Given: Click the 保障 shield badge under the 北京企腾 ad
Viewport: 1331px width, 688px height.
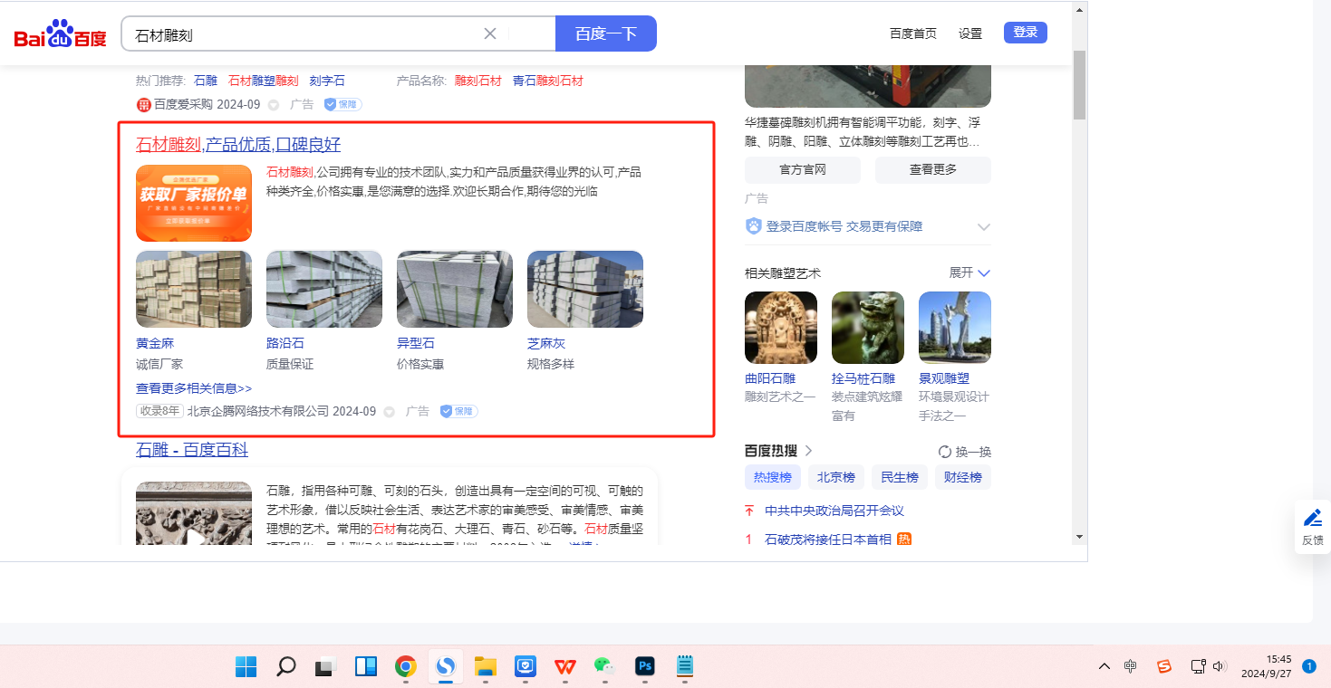Looking at the screenshot, I should [458, 411].
